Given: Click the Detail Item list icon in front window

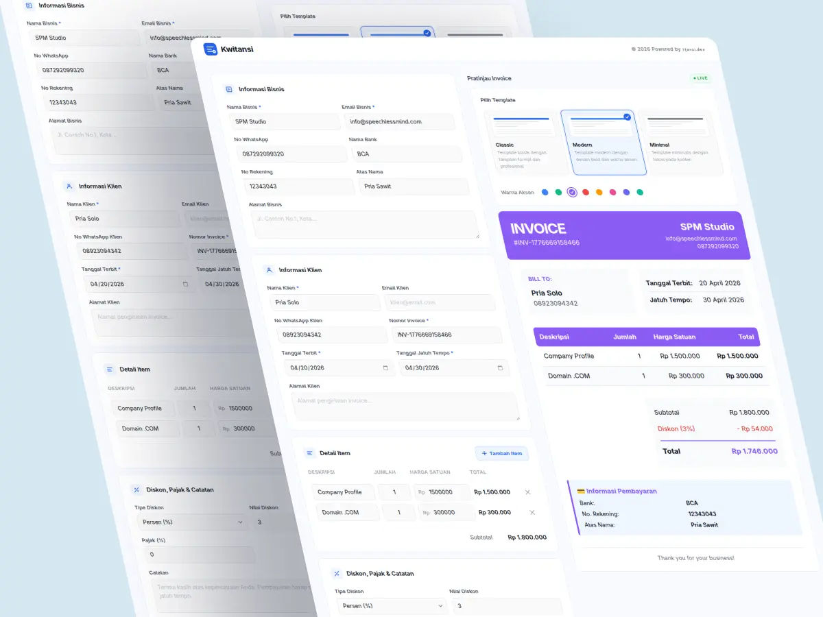Looking at the screenshot, I should [309, 453].
